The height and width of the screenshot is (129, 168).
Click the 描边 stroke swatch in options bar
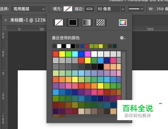tap(90, 9)
